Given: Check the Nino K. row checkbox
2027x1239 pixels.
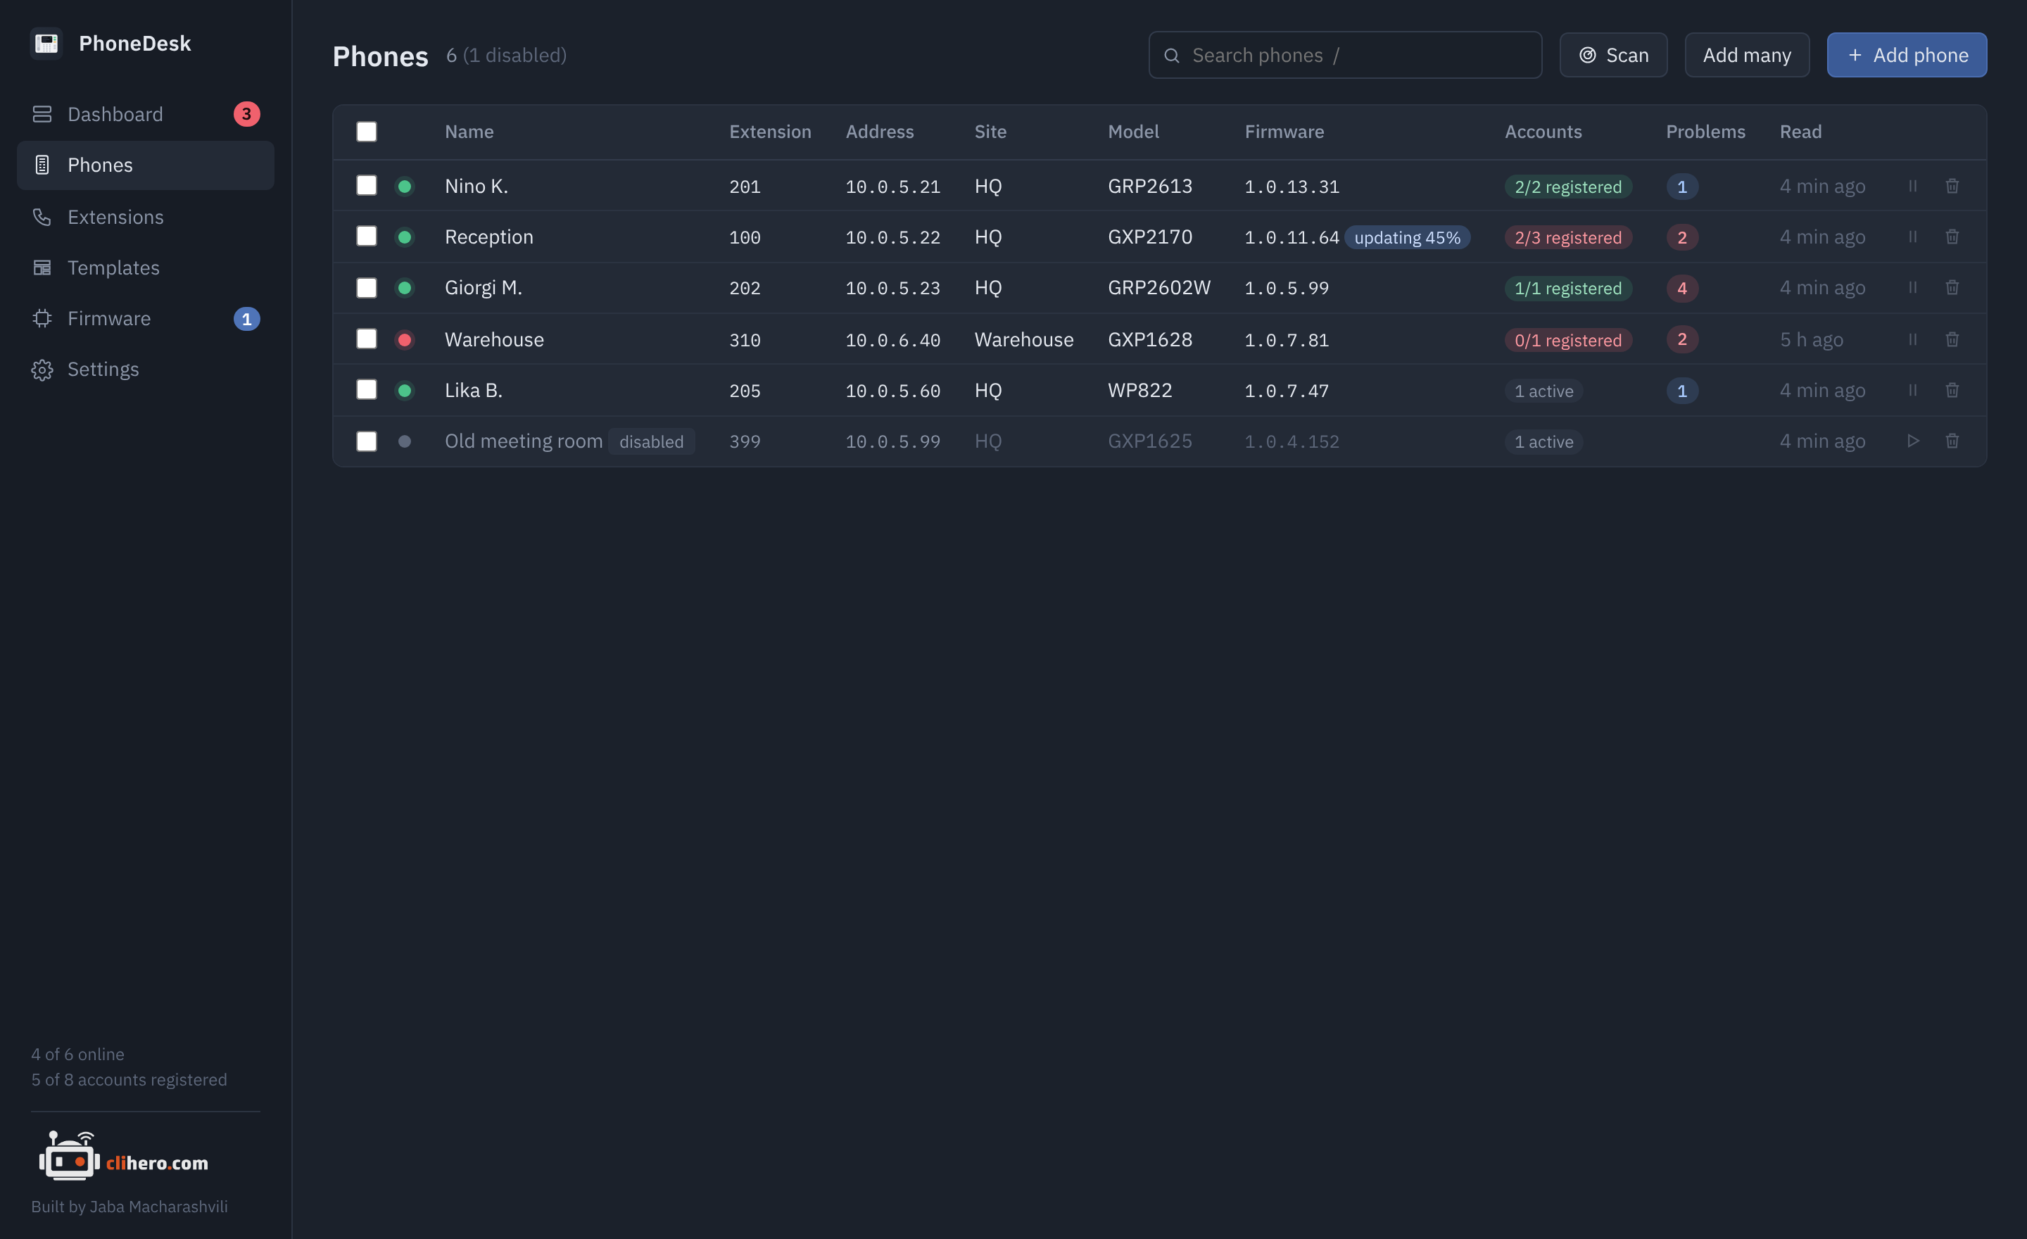Looking at the screenshot, I should [x=367, y=185].
